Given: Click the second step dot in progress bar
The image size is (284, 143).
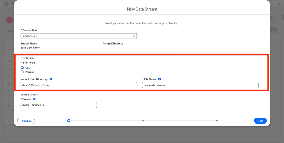Looking at the screenshot, I should tap(143, 121).
